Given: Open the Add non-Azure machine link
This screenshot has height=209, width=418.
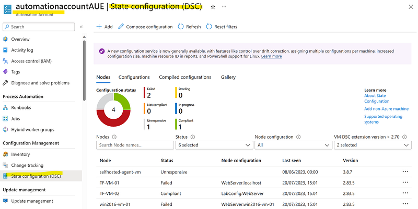Looking at the screenshot, I should (386, 109).
